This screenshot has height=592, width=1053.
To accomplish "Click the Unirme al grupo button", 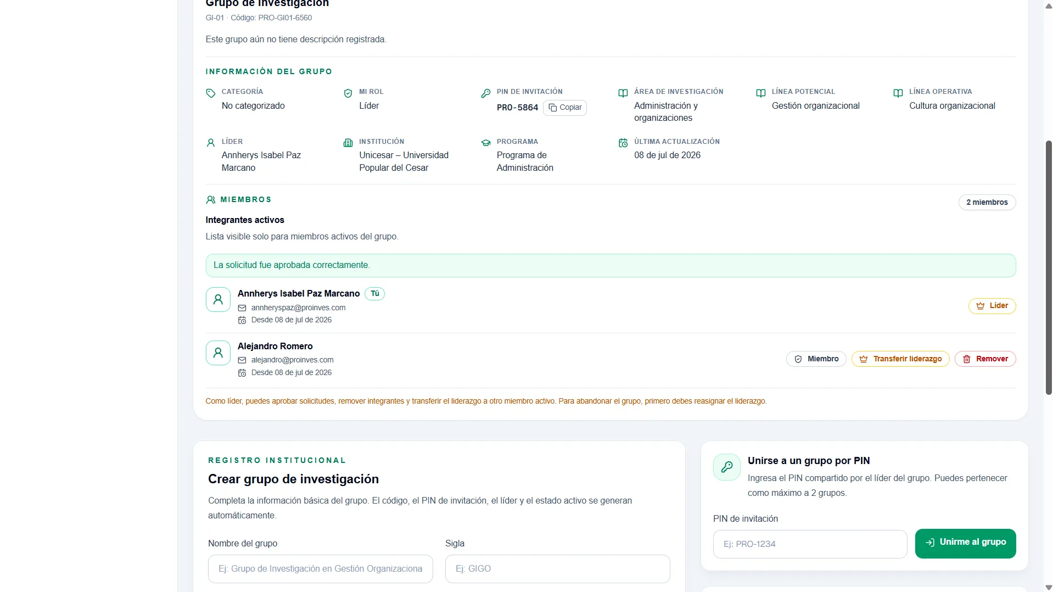I will [966, 544].
